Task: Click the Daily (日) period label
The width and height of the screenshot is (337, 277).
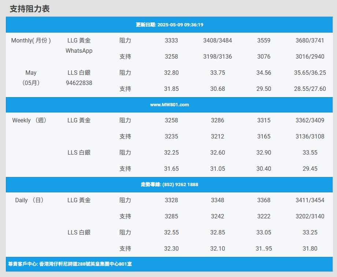Action: 29,200
